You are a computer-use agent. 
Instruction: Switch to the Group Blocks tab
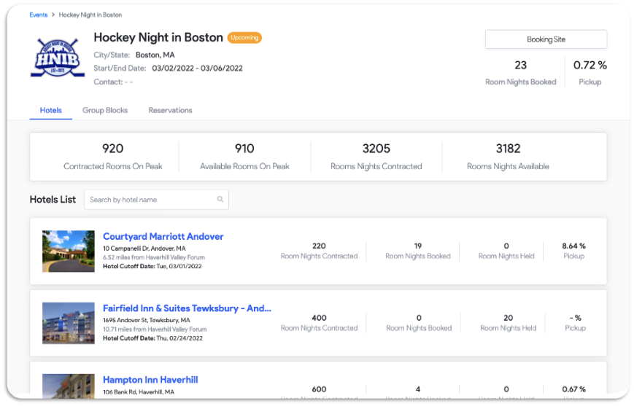[x=105, y=110]
